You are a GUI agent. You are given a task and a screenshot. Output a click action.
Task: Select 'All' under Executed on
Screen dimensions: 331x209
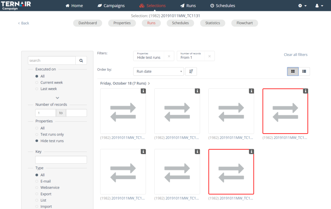coord(37,76)
